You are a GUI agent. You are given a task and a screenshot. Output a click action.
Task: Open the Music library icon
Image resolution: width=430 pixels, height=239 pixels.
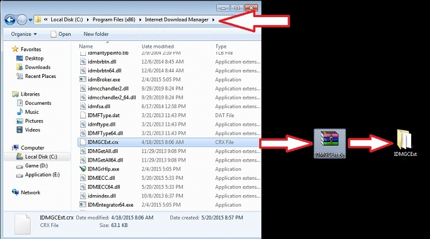pos(19,112)
